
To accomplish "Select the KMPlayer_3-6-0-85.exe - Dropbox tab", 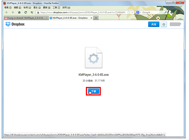I will [x=71, y=18].
